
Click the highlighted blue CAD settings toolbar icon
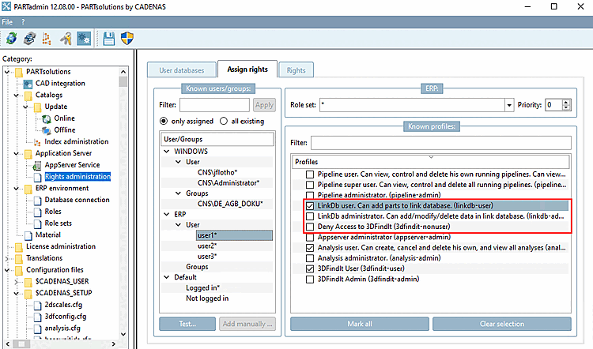(84, 38)
